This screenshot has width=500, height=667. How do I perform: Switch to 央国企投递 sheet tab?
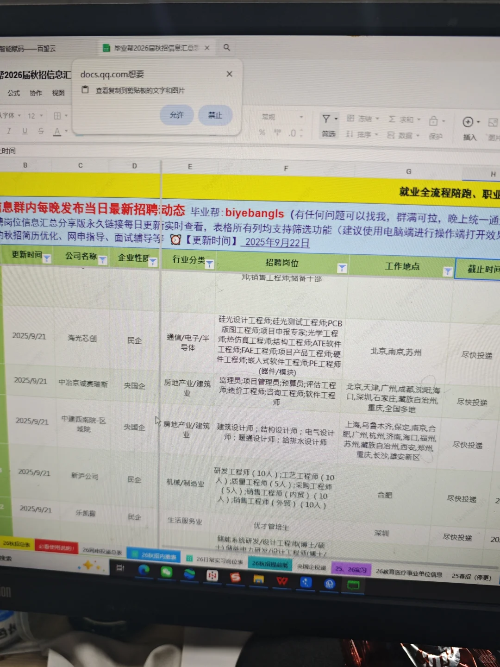pos(312,567)
